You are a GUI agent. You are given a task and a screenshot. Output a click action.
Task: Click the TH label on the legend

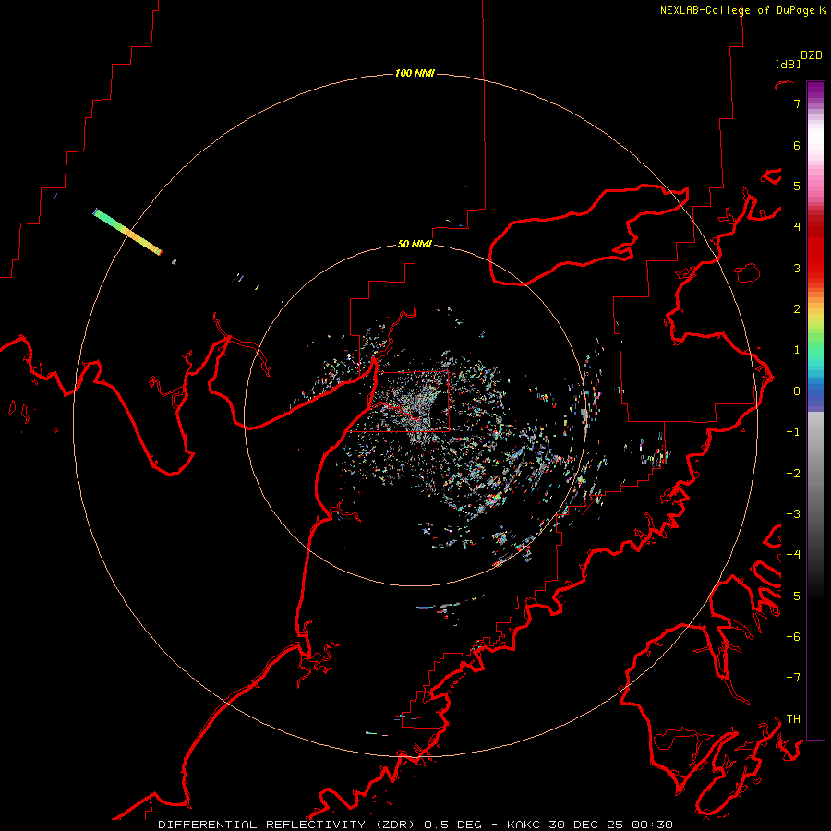[793, 719]
